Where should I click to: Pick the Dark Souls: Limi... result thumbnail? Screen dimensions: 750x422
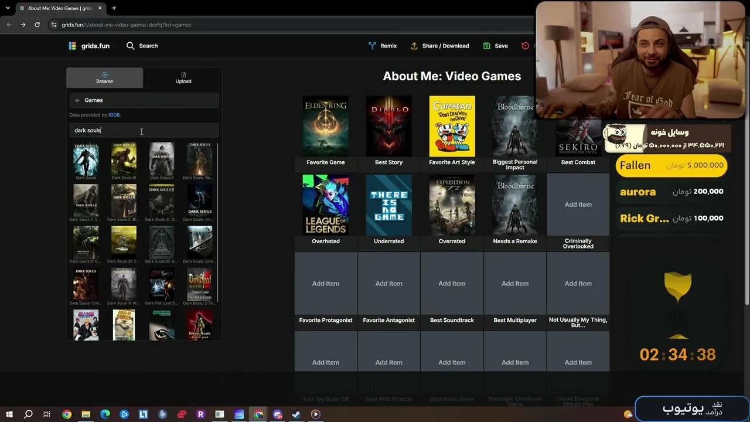(x=199, y=243)
